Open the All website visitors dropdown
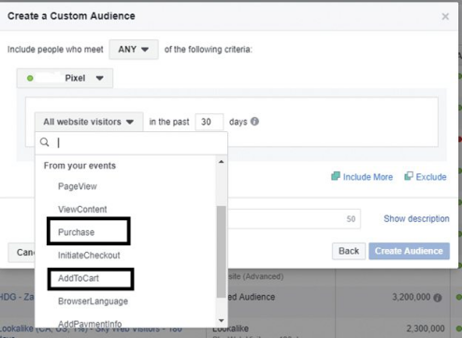This screenshot has width=462, height=338. point(89,122)
